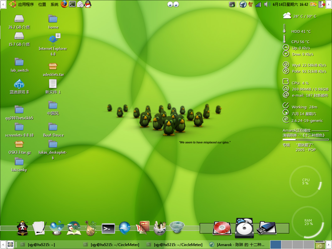This screenshot has height=249, width=332.
Task: Select the lukas_deskoplet-6 folder
Action: coord(53,150)
